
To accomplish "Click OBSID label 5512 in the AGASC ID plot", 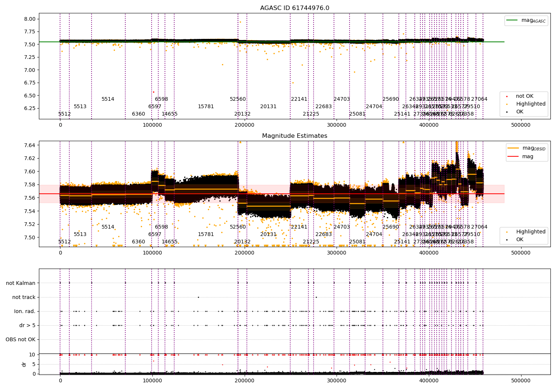I will 64,114.
